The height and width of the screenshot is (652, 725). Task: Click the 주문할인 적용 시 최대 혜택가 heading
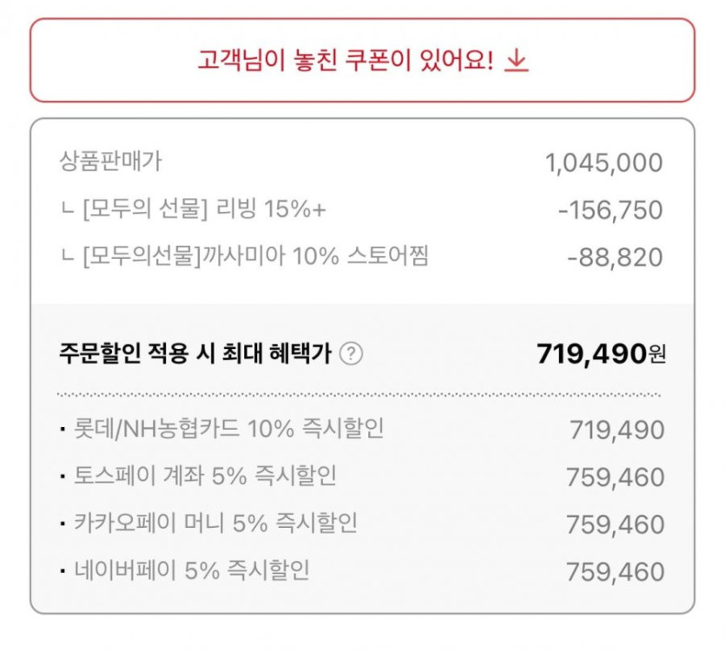point(195,354)
